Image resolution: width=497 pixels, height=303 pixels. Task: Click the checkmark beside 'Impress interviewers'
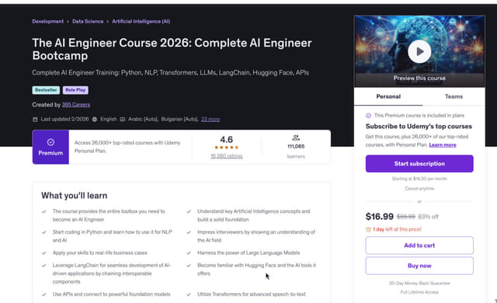point(189,232)
